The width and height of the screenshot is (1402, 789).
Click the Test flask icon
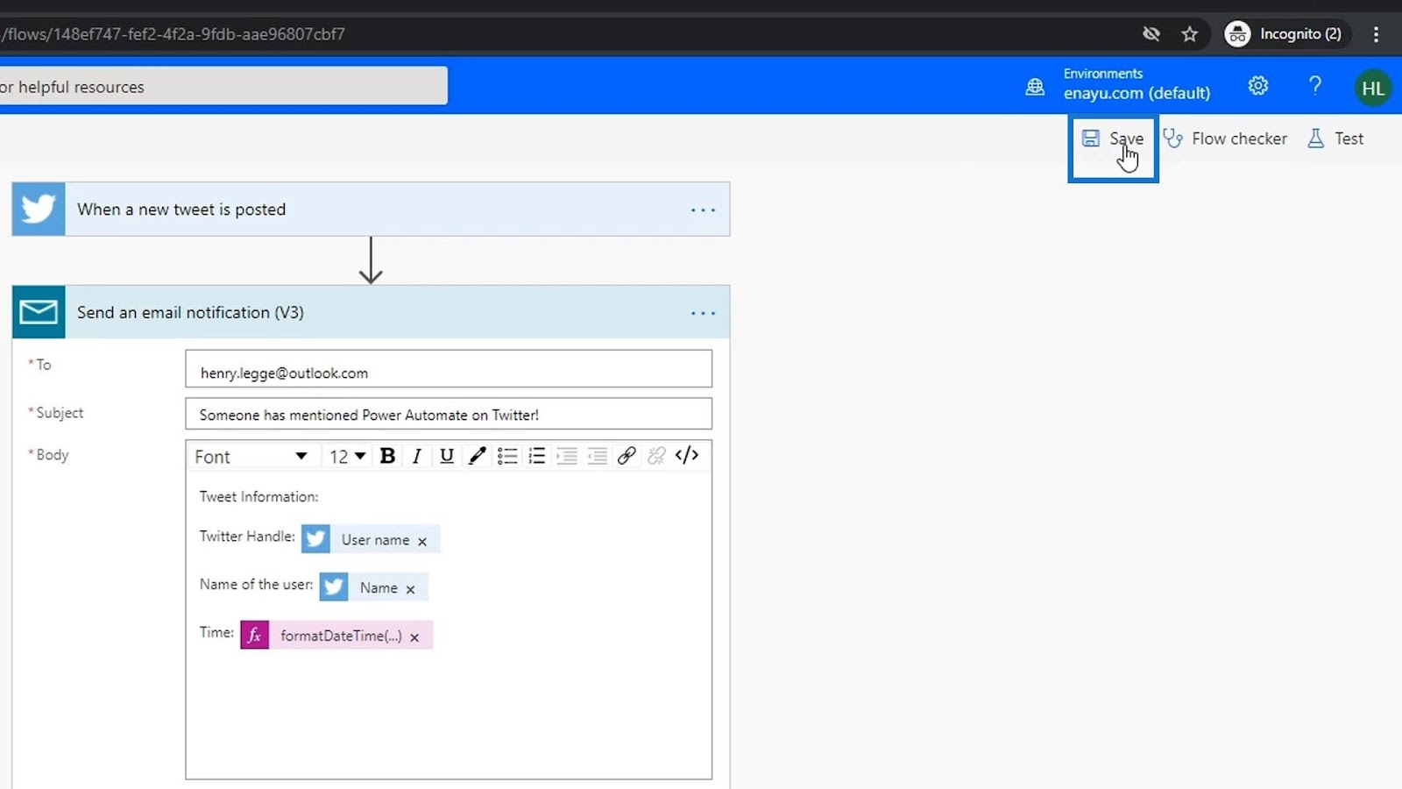coord(1315,139)
